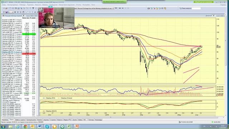Viewport: 229px width, 129px height.
Task: Open the Торговля menu
Action: pos(30,5)
